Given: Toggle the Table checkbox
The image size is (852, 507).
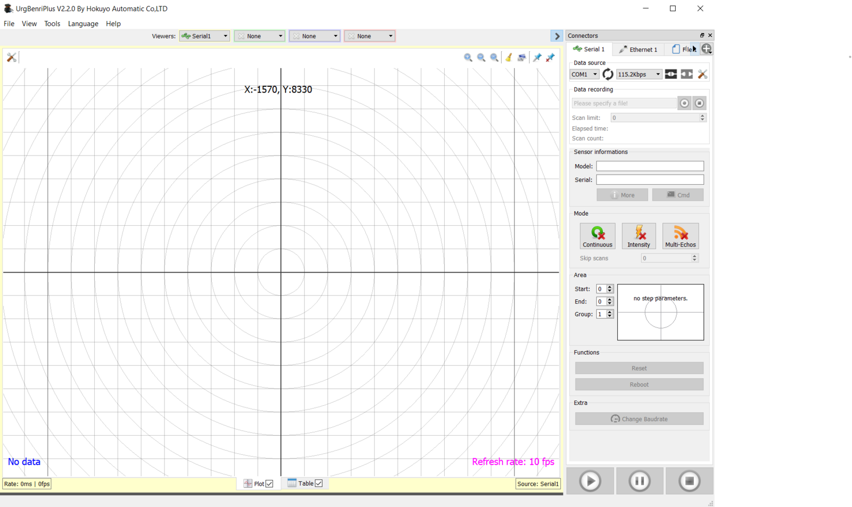Looking at the screenshot, I should tap(319, 484).
